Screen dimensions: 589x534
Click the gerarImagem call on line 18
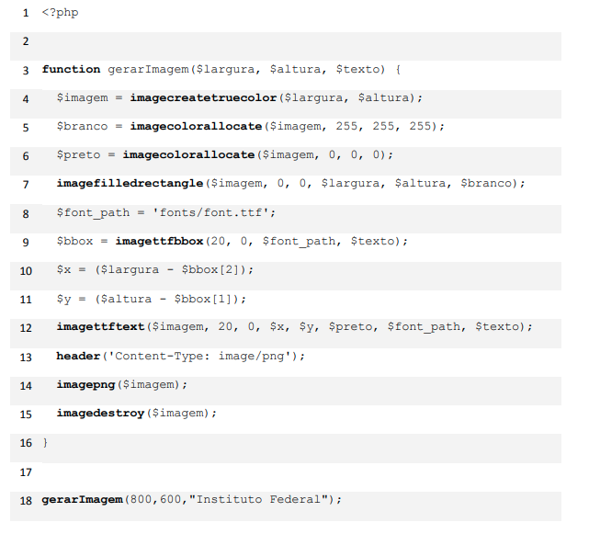click(82, 500)
